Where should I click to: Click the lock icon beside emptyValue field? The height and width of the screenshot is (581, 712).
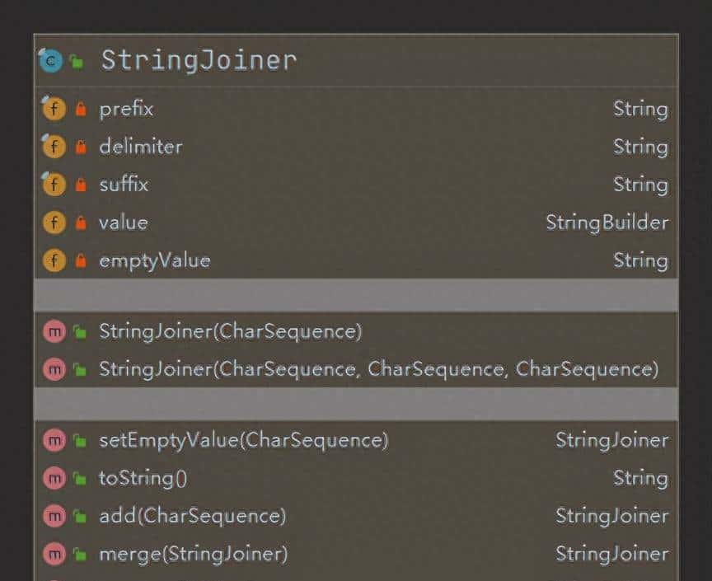[80, 260]
